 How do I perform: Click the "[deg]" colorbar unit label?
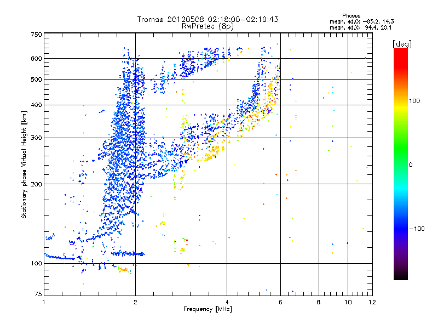tap(402, 44)
